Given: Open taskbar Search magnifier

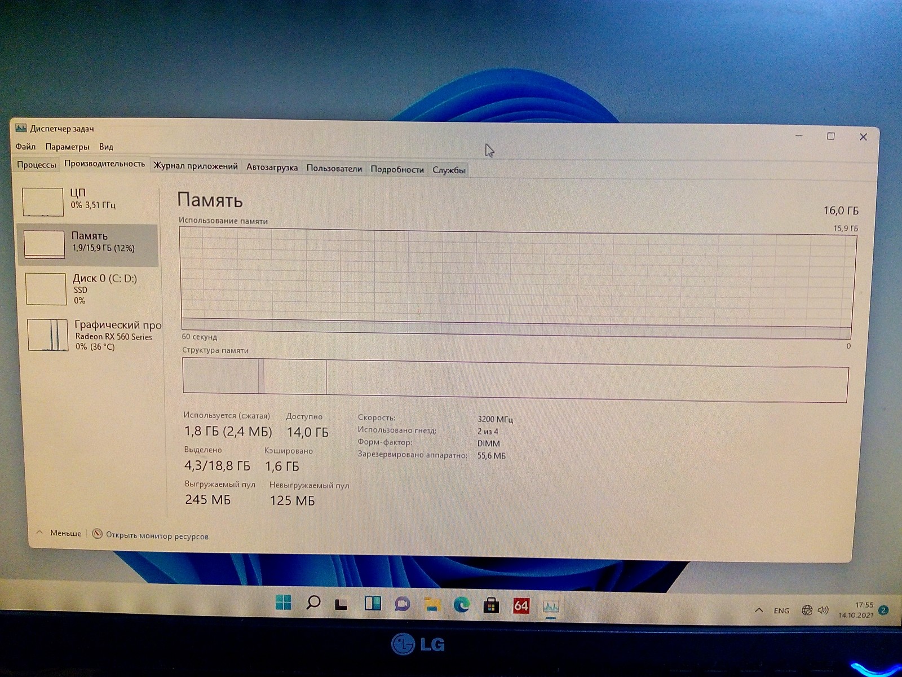Looking at the screenshot, I should (313, 603).
